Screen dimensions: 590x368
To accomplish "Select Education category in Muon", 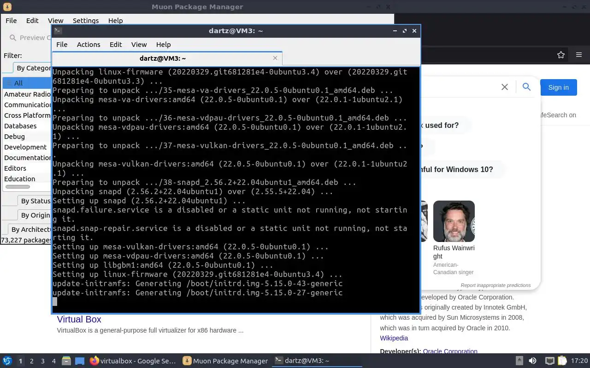I will [27, 179].
